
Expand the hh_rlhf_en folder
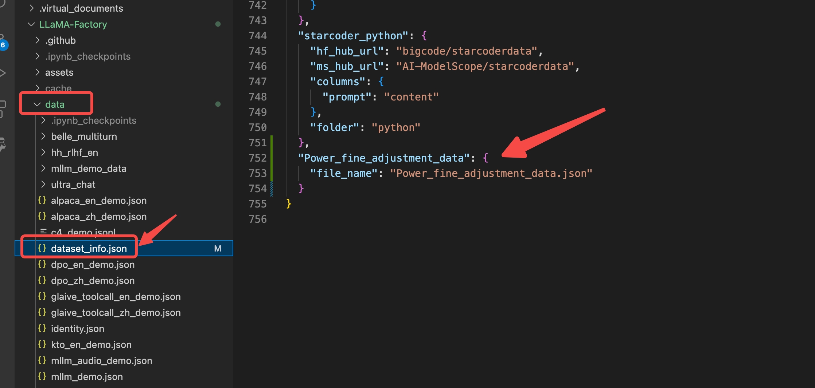point(43,153)
